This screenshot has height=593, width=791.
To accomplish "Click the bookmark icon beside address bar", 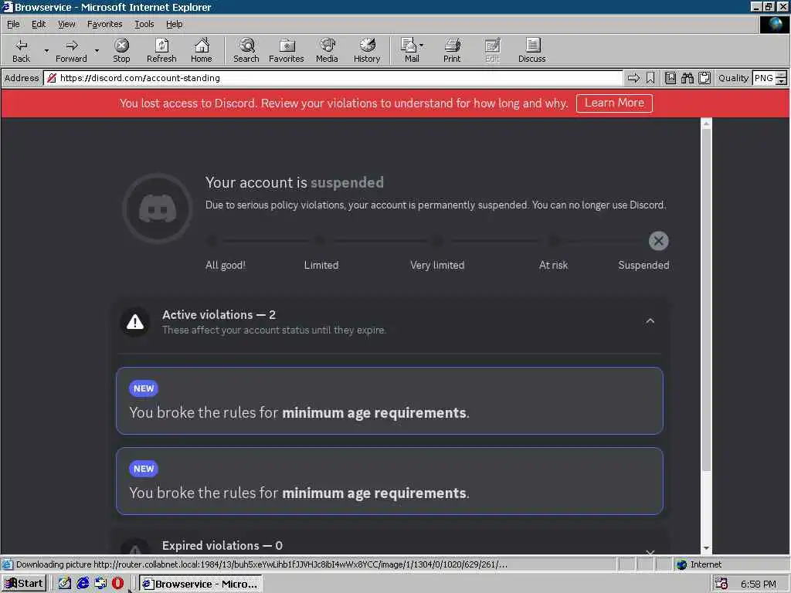I will [650, 78].
